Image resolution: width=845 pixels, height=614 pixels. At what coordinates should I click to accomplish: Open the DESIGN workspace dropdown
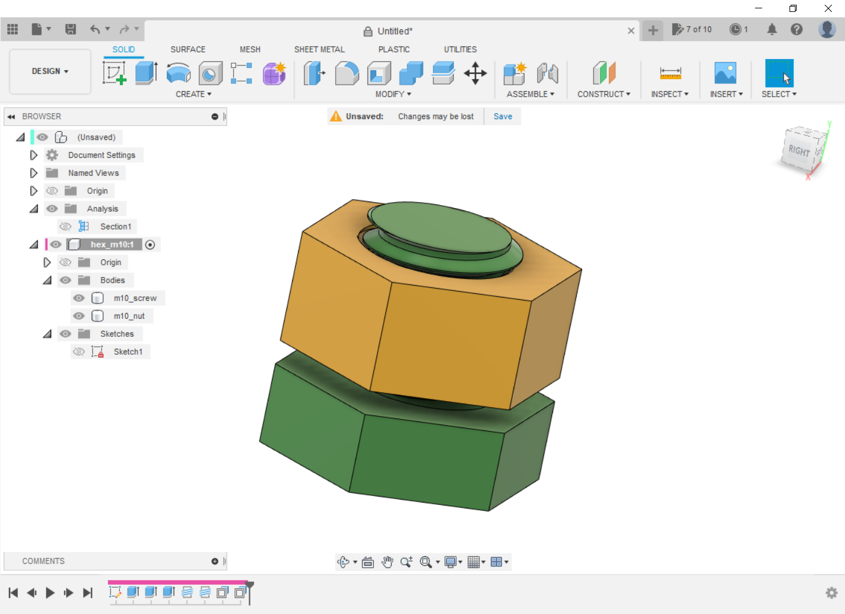pos(50,71)
